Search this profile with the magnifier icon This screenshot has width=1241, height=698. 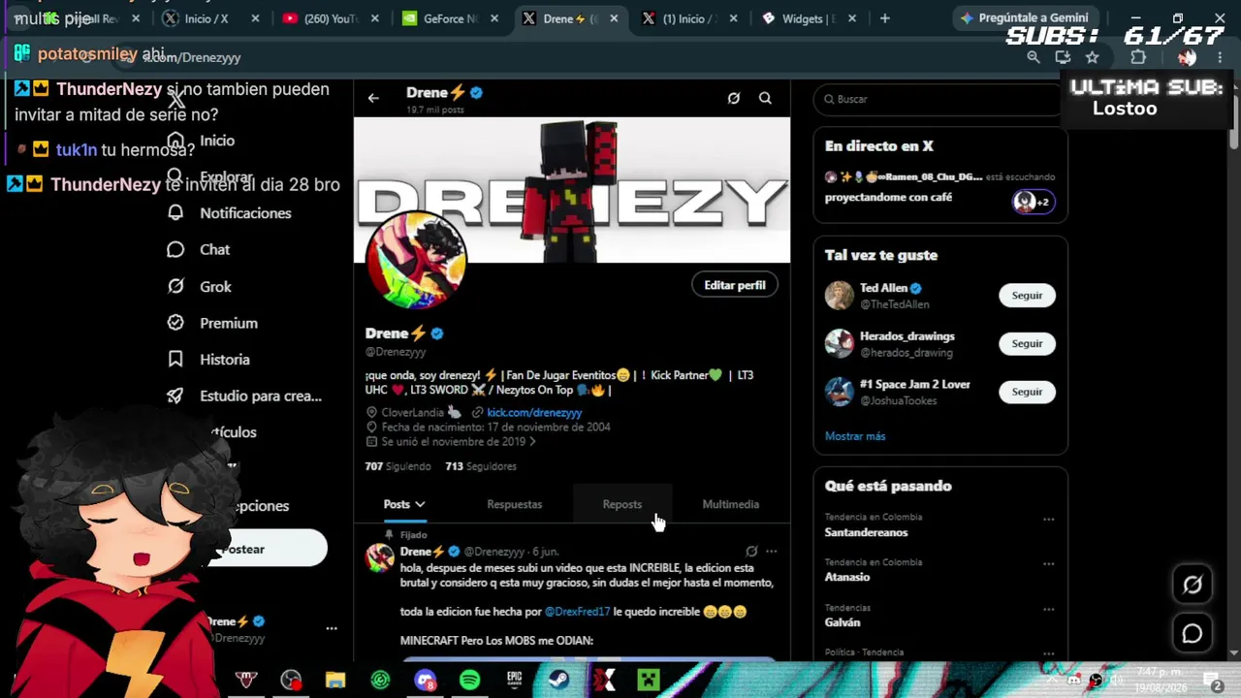pyautogui.click(x=765, y=98)
